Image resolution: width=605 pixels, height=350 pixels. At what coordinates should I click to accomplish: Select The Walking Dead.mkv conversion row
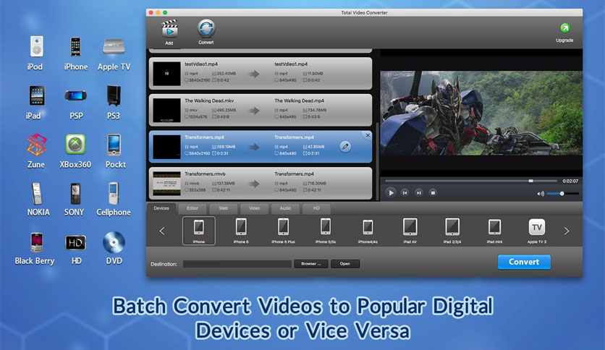[x=261, y=110]
